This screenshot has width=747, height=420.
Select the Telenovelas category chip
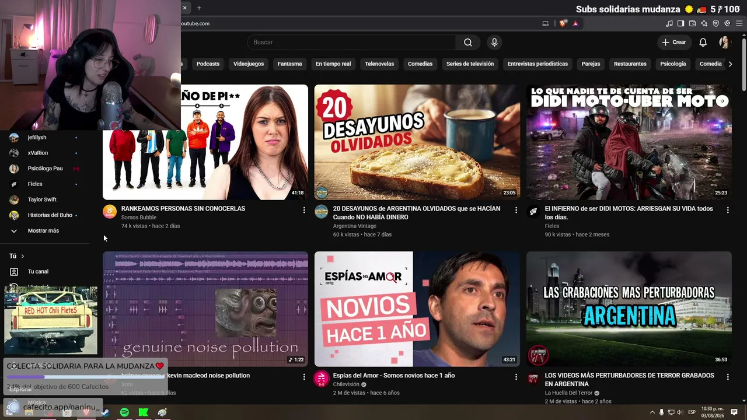coord(379,64)
